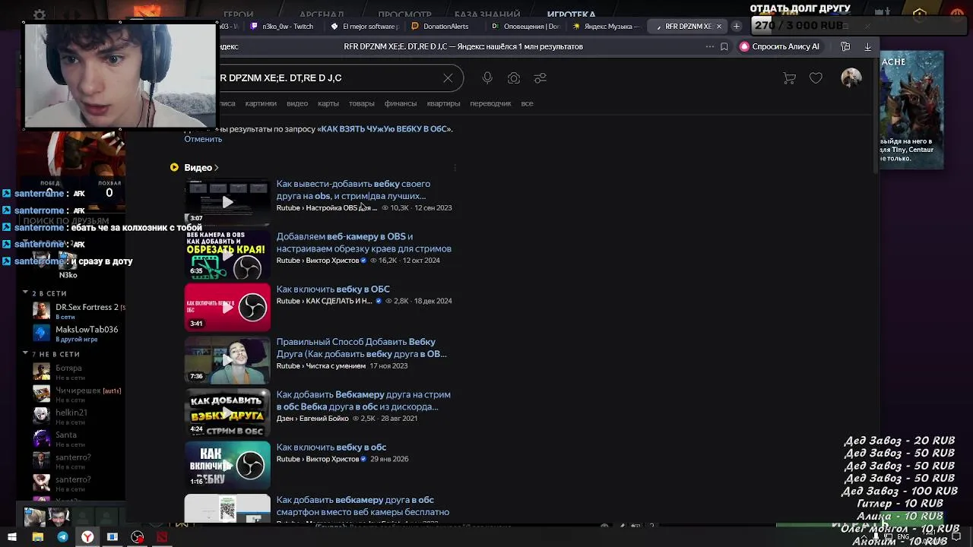Click the Спросить Алису AI button
This screenshot has width=973, height=547.
pos(779,46)
